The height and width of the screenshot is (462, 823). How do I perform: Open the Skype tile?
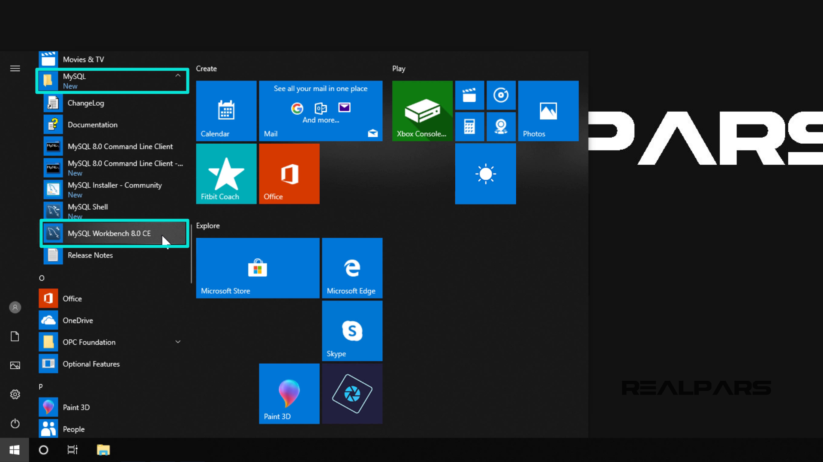pyautogui.click(x=352, y=331)
